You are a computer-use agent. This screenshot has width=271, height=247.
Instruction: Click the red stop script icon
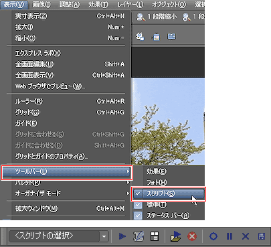point(192,236)
